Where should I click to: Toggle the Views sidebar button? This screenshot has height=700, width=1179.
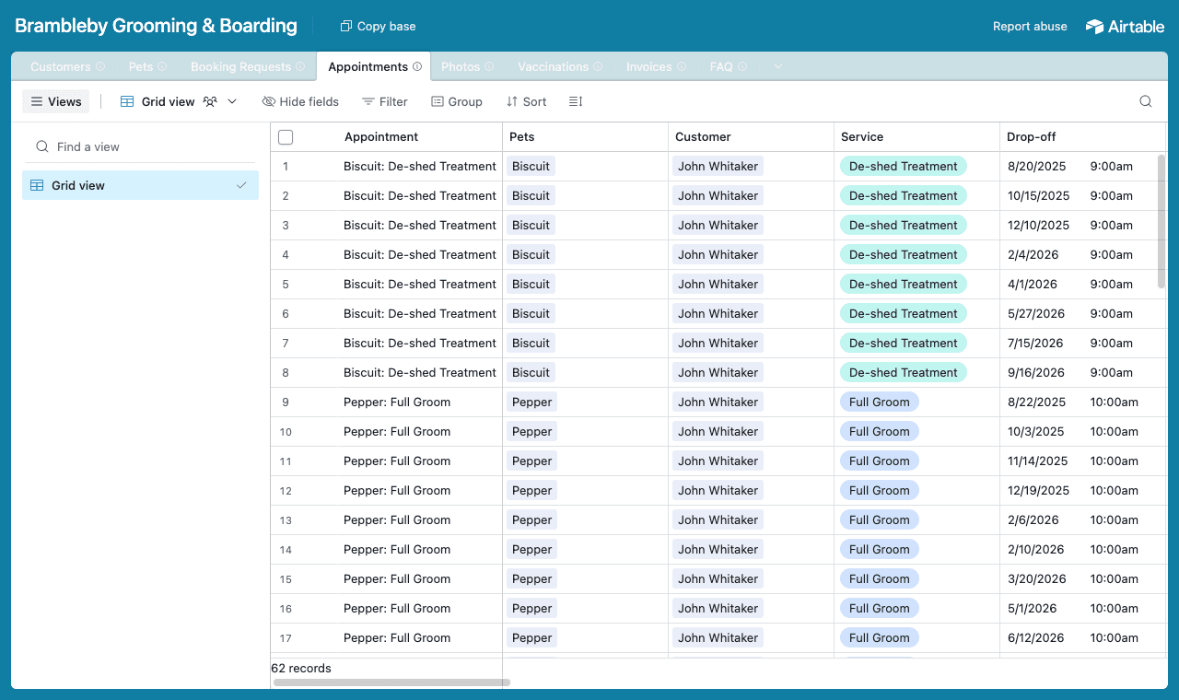click(x=56, y=101)
